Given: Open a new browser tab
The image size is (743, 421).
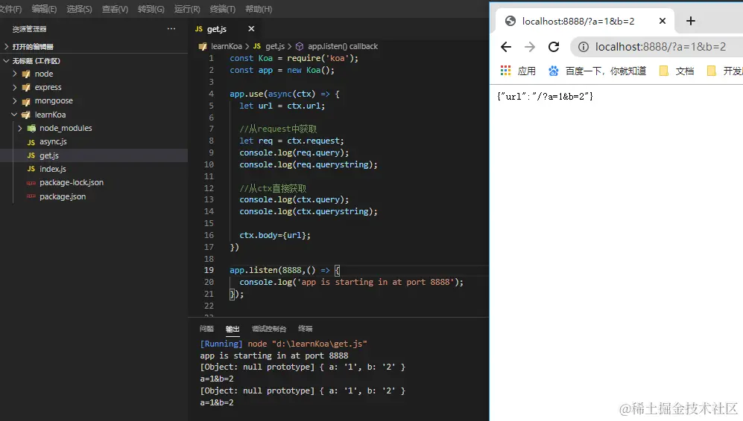Looking at the screenshot, I should click(691, 21).
